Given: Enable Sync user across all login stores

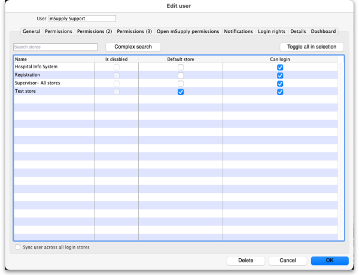Looking at the screenshot, I should (17, 247).
